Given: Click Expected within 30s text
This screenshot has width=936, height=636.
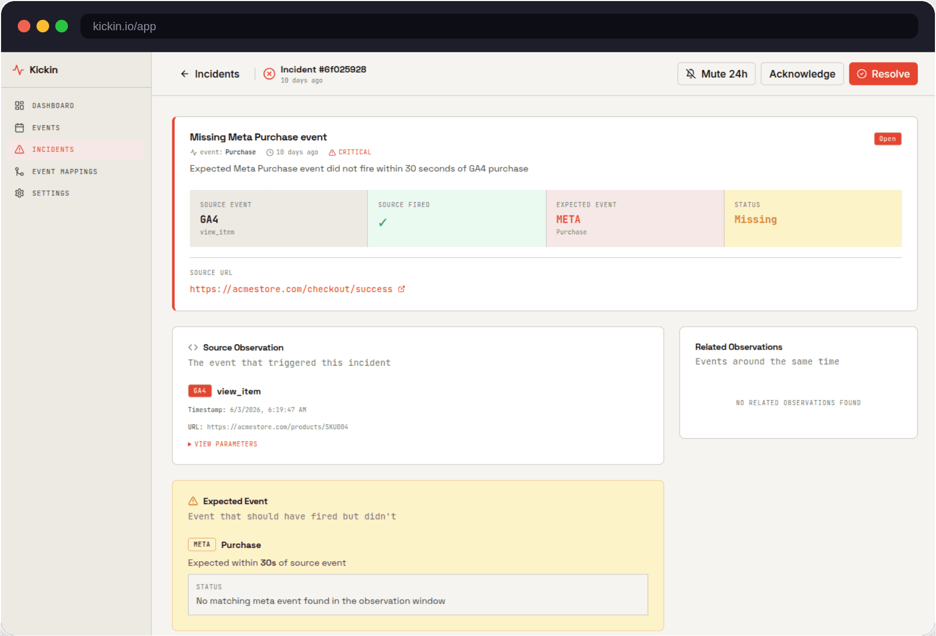Looking at the screenshot, I should [x=267, y=563].
